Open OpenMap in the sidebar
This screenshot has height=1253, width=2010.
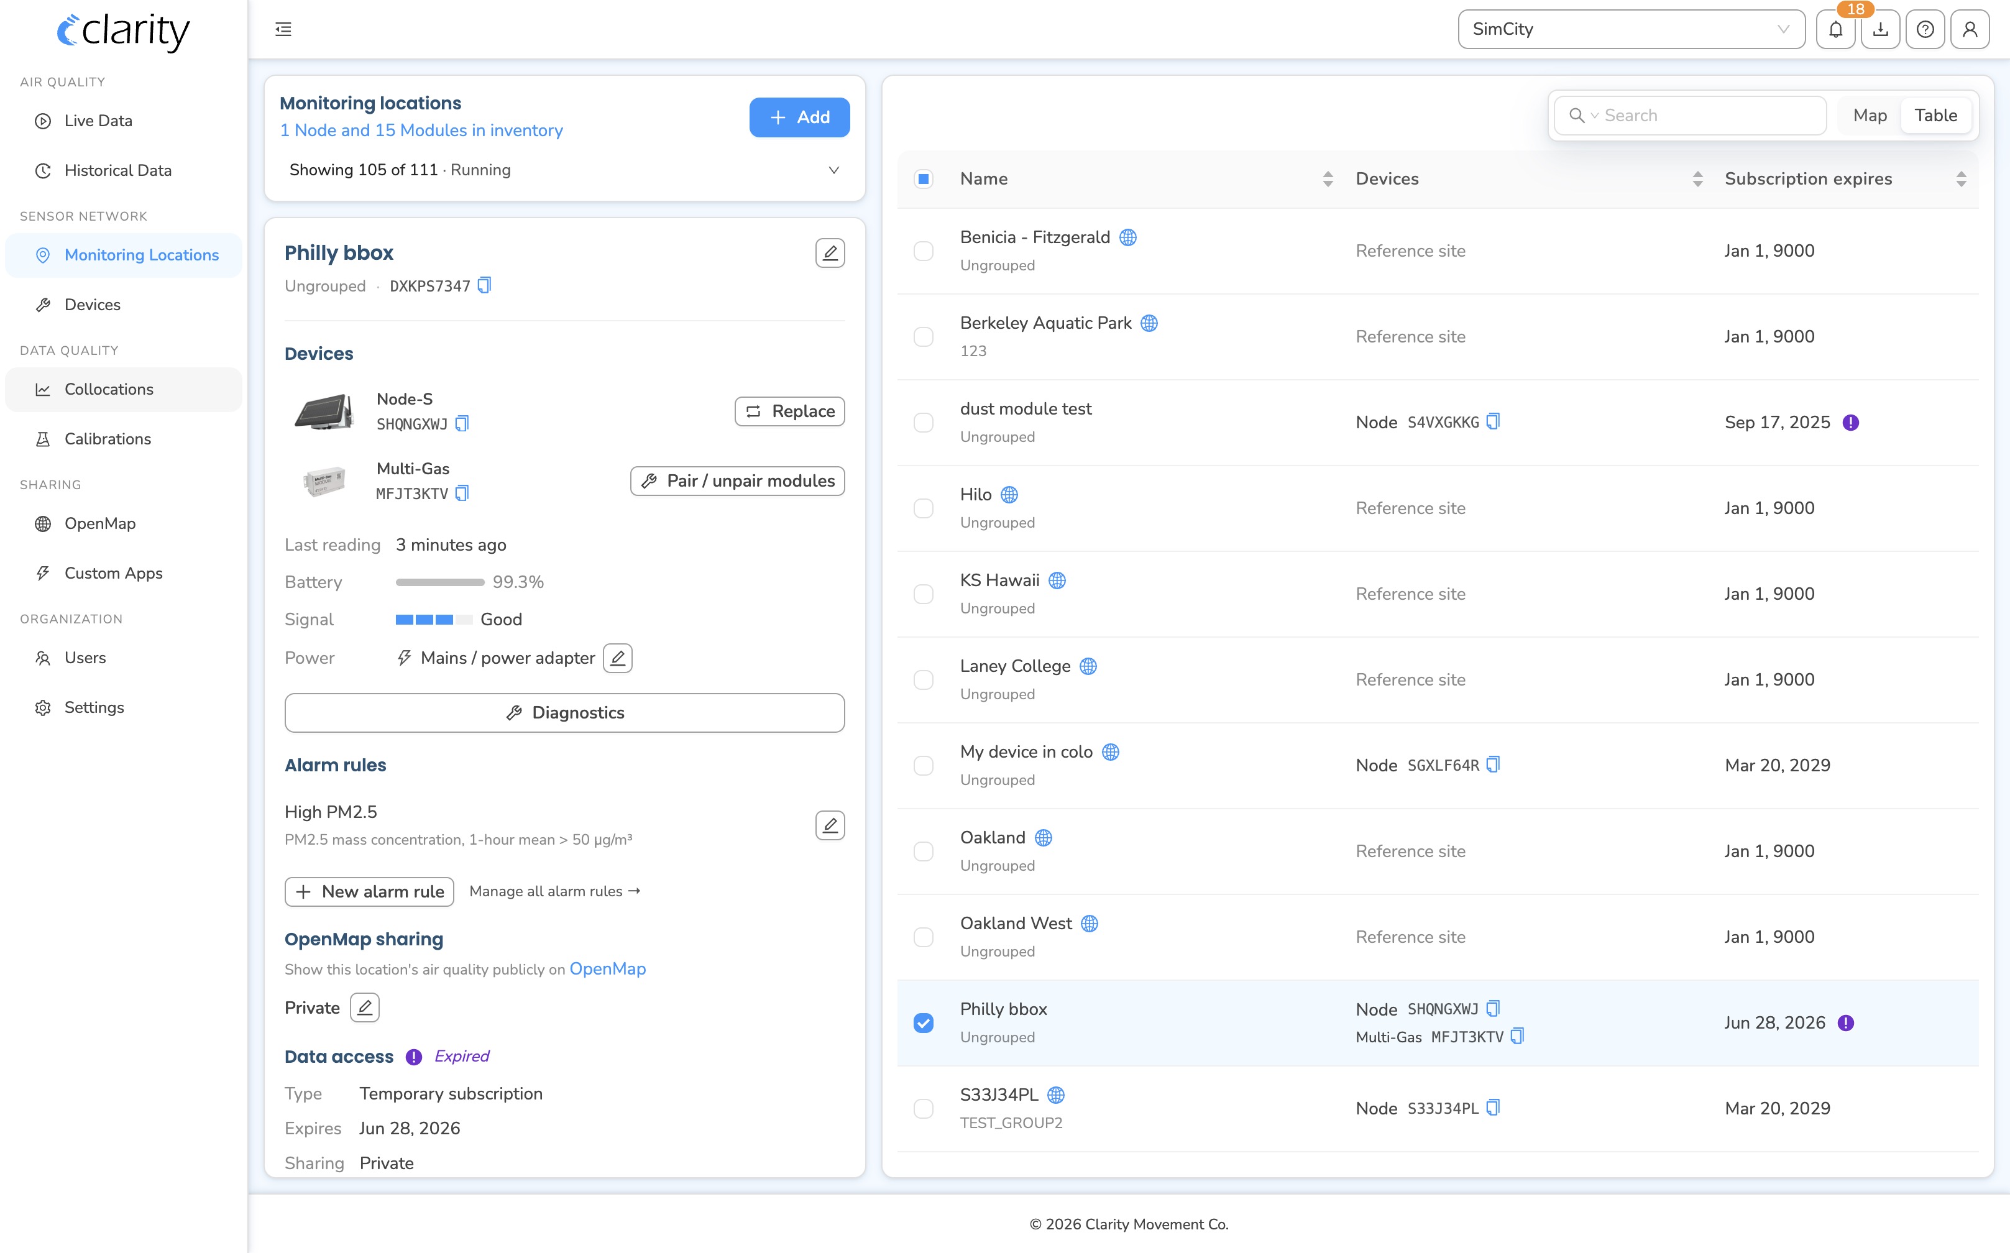(124, 524)
